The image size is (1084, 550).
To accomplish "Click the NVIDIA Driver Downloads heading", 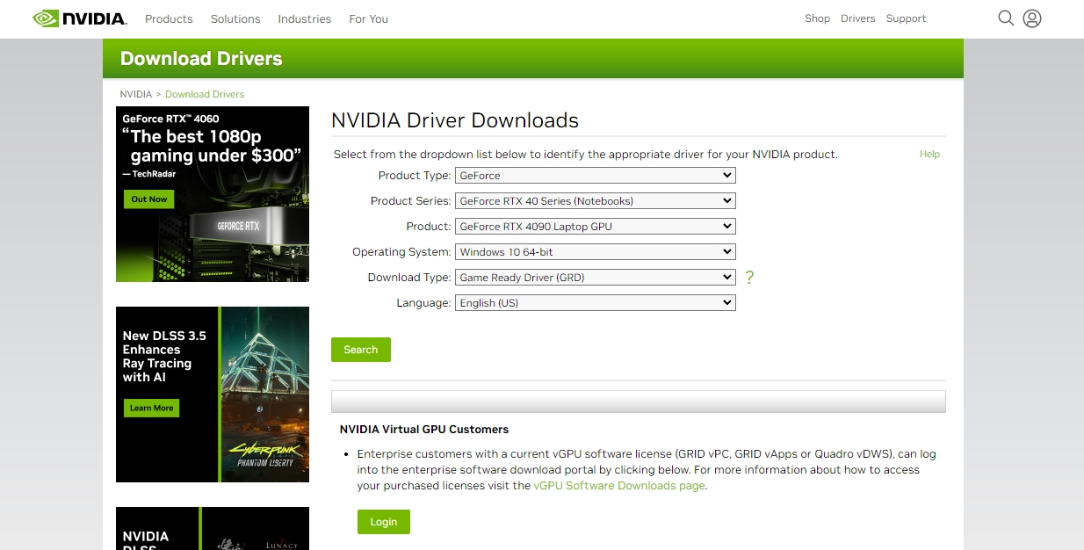I will point(455,120).
